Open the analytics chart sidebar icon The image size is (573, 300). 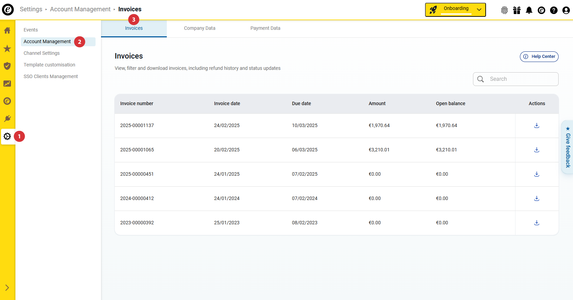[x=7, y=84]
